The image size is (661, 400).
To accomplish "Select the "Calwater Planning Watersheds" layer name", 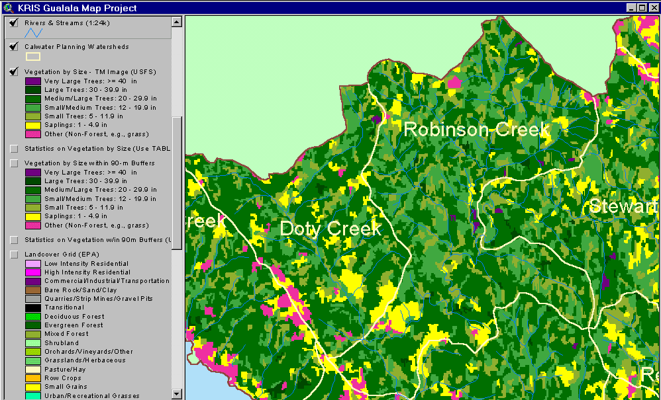I will click(x=77, y=47).
